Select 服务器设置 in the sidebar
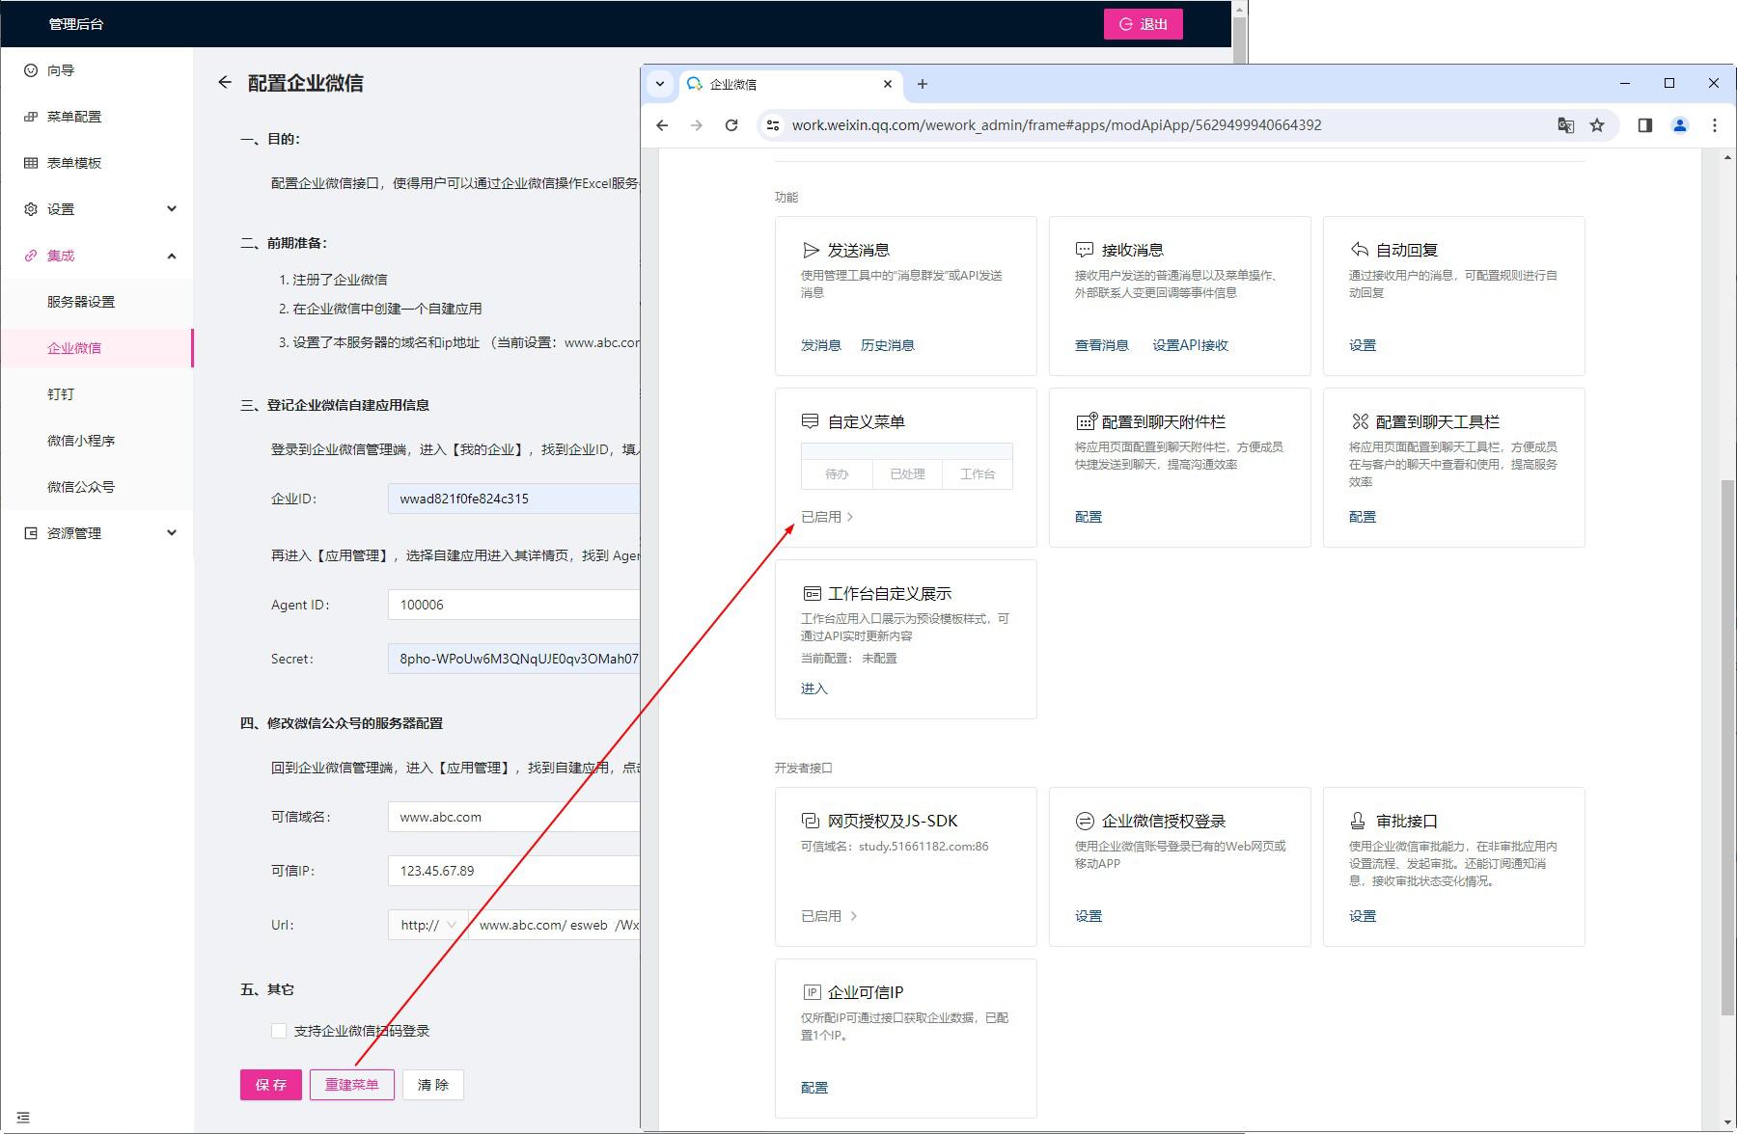This screenshot has width=1737, height=1134. point(81,302)
